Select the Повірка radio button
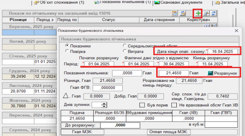Image resolution: width=245 pixels, height=136 pixels. pos(67,51)
